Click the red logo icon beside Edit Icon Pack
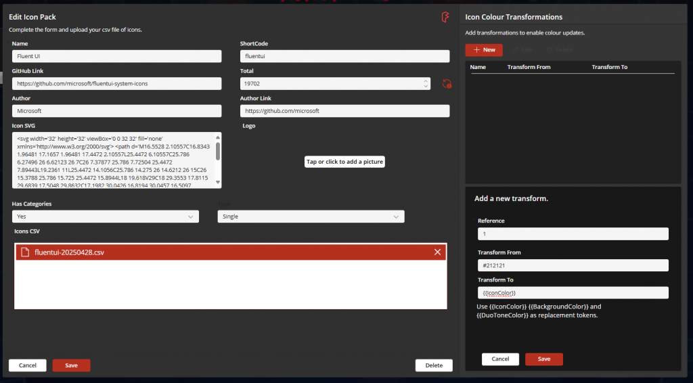 pos(445,18)
